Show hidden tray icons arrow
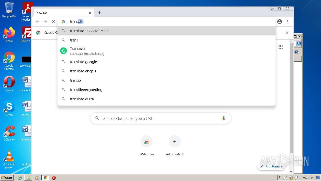321x181 pixels. (x=280, y=177)
